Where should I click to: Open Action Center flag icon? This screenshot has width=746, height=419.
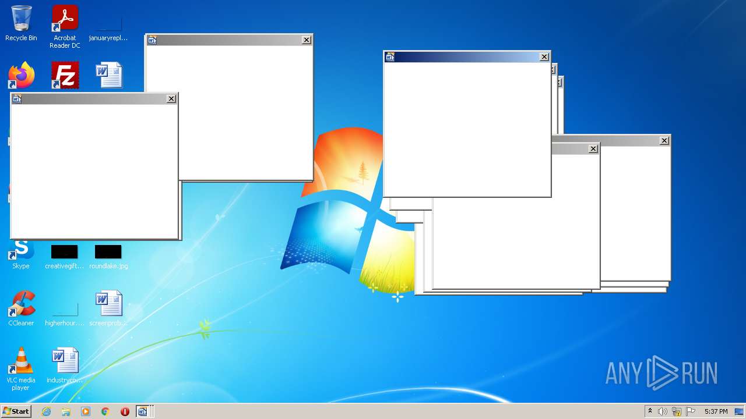click(x=691, y=411)
